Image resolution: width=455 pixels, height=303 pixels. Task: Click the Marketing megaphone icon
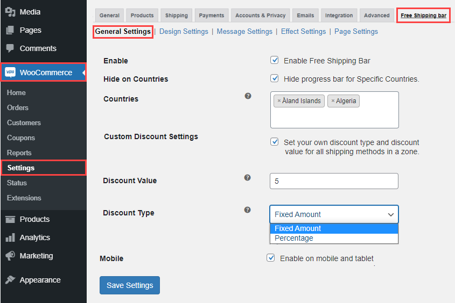tap(10, 256)
